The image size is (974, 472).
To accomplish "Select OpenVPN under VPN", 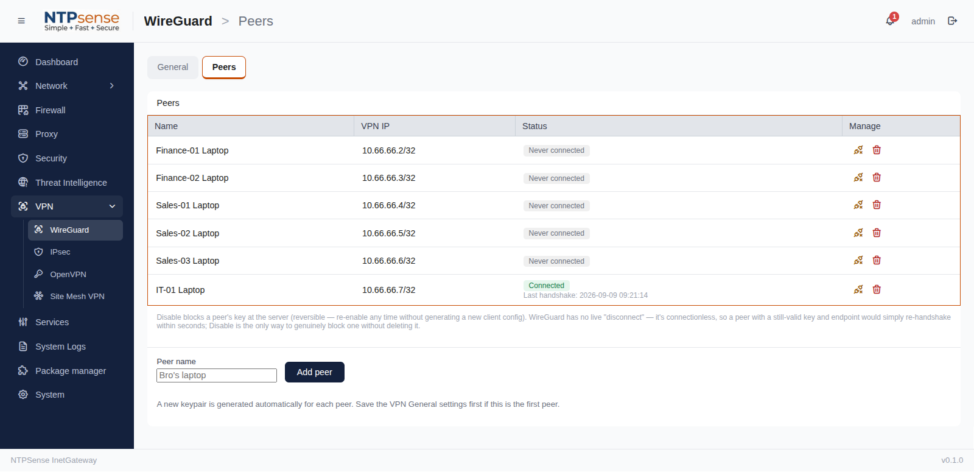I will [x=75, y=274].
